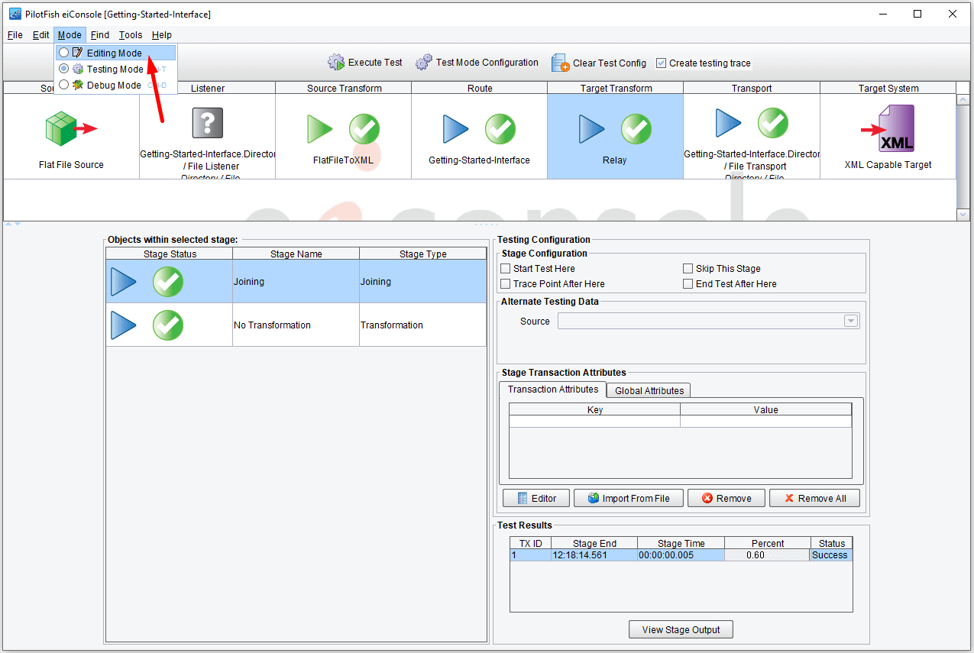Click the stage strip scrollbar down arrow

tap(963, 215)
